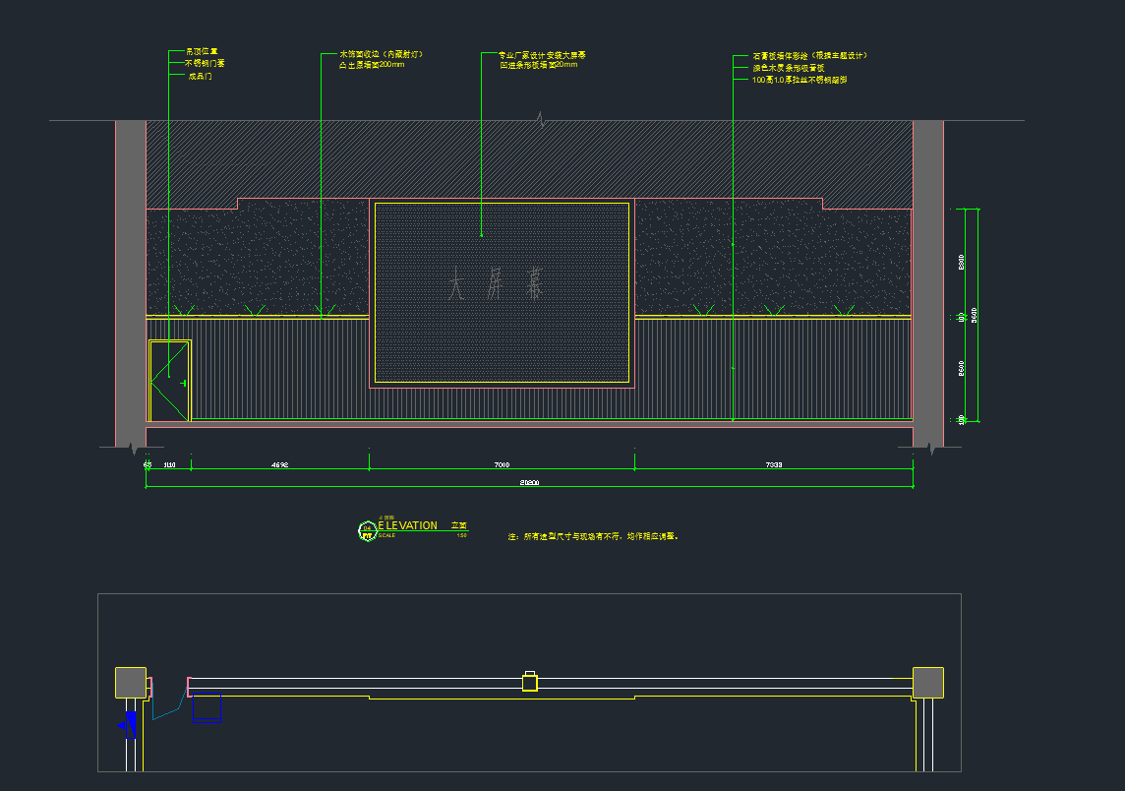Click the 大屏幕 text on the screen
1125x791 pixels.
[497, 286]
